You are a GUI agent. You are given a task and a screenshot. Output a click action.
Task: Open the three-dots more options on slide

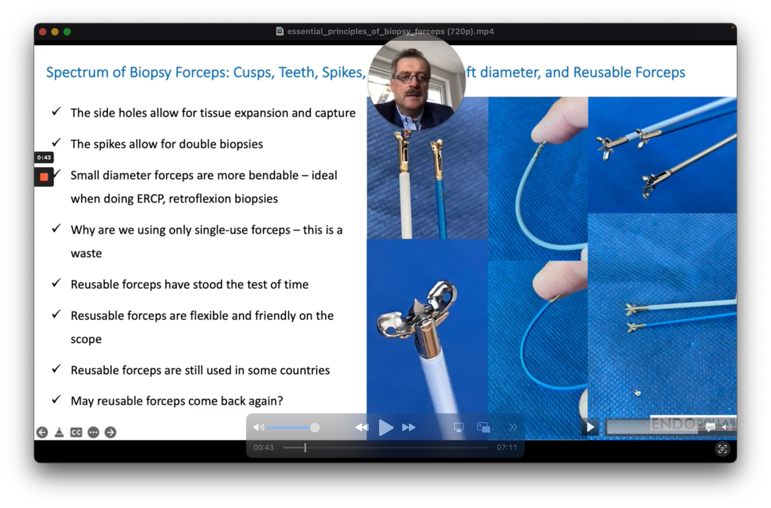coord(93,433)
